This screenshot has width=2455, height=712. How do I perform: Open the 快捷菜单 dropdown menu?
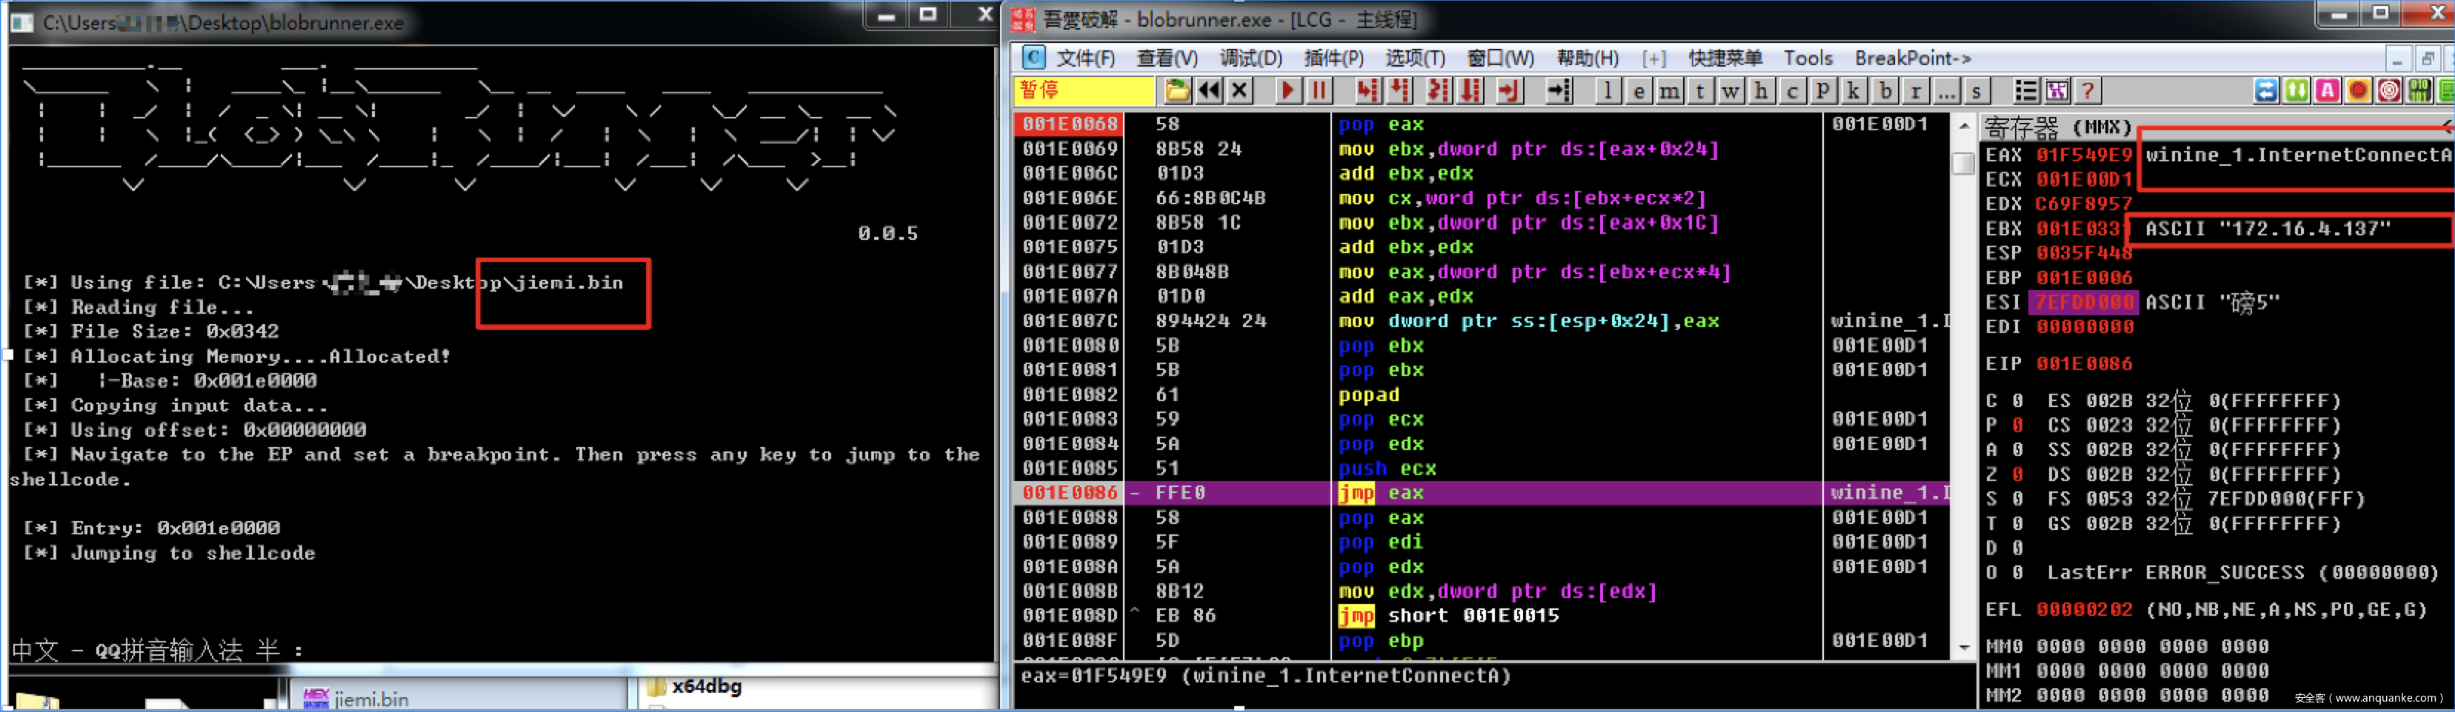tap(1724, 58)
